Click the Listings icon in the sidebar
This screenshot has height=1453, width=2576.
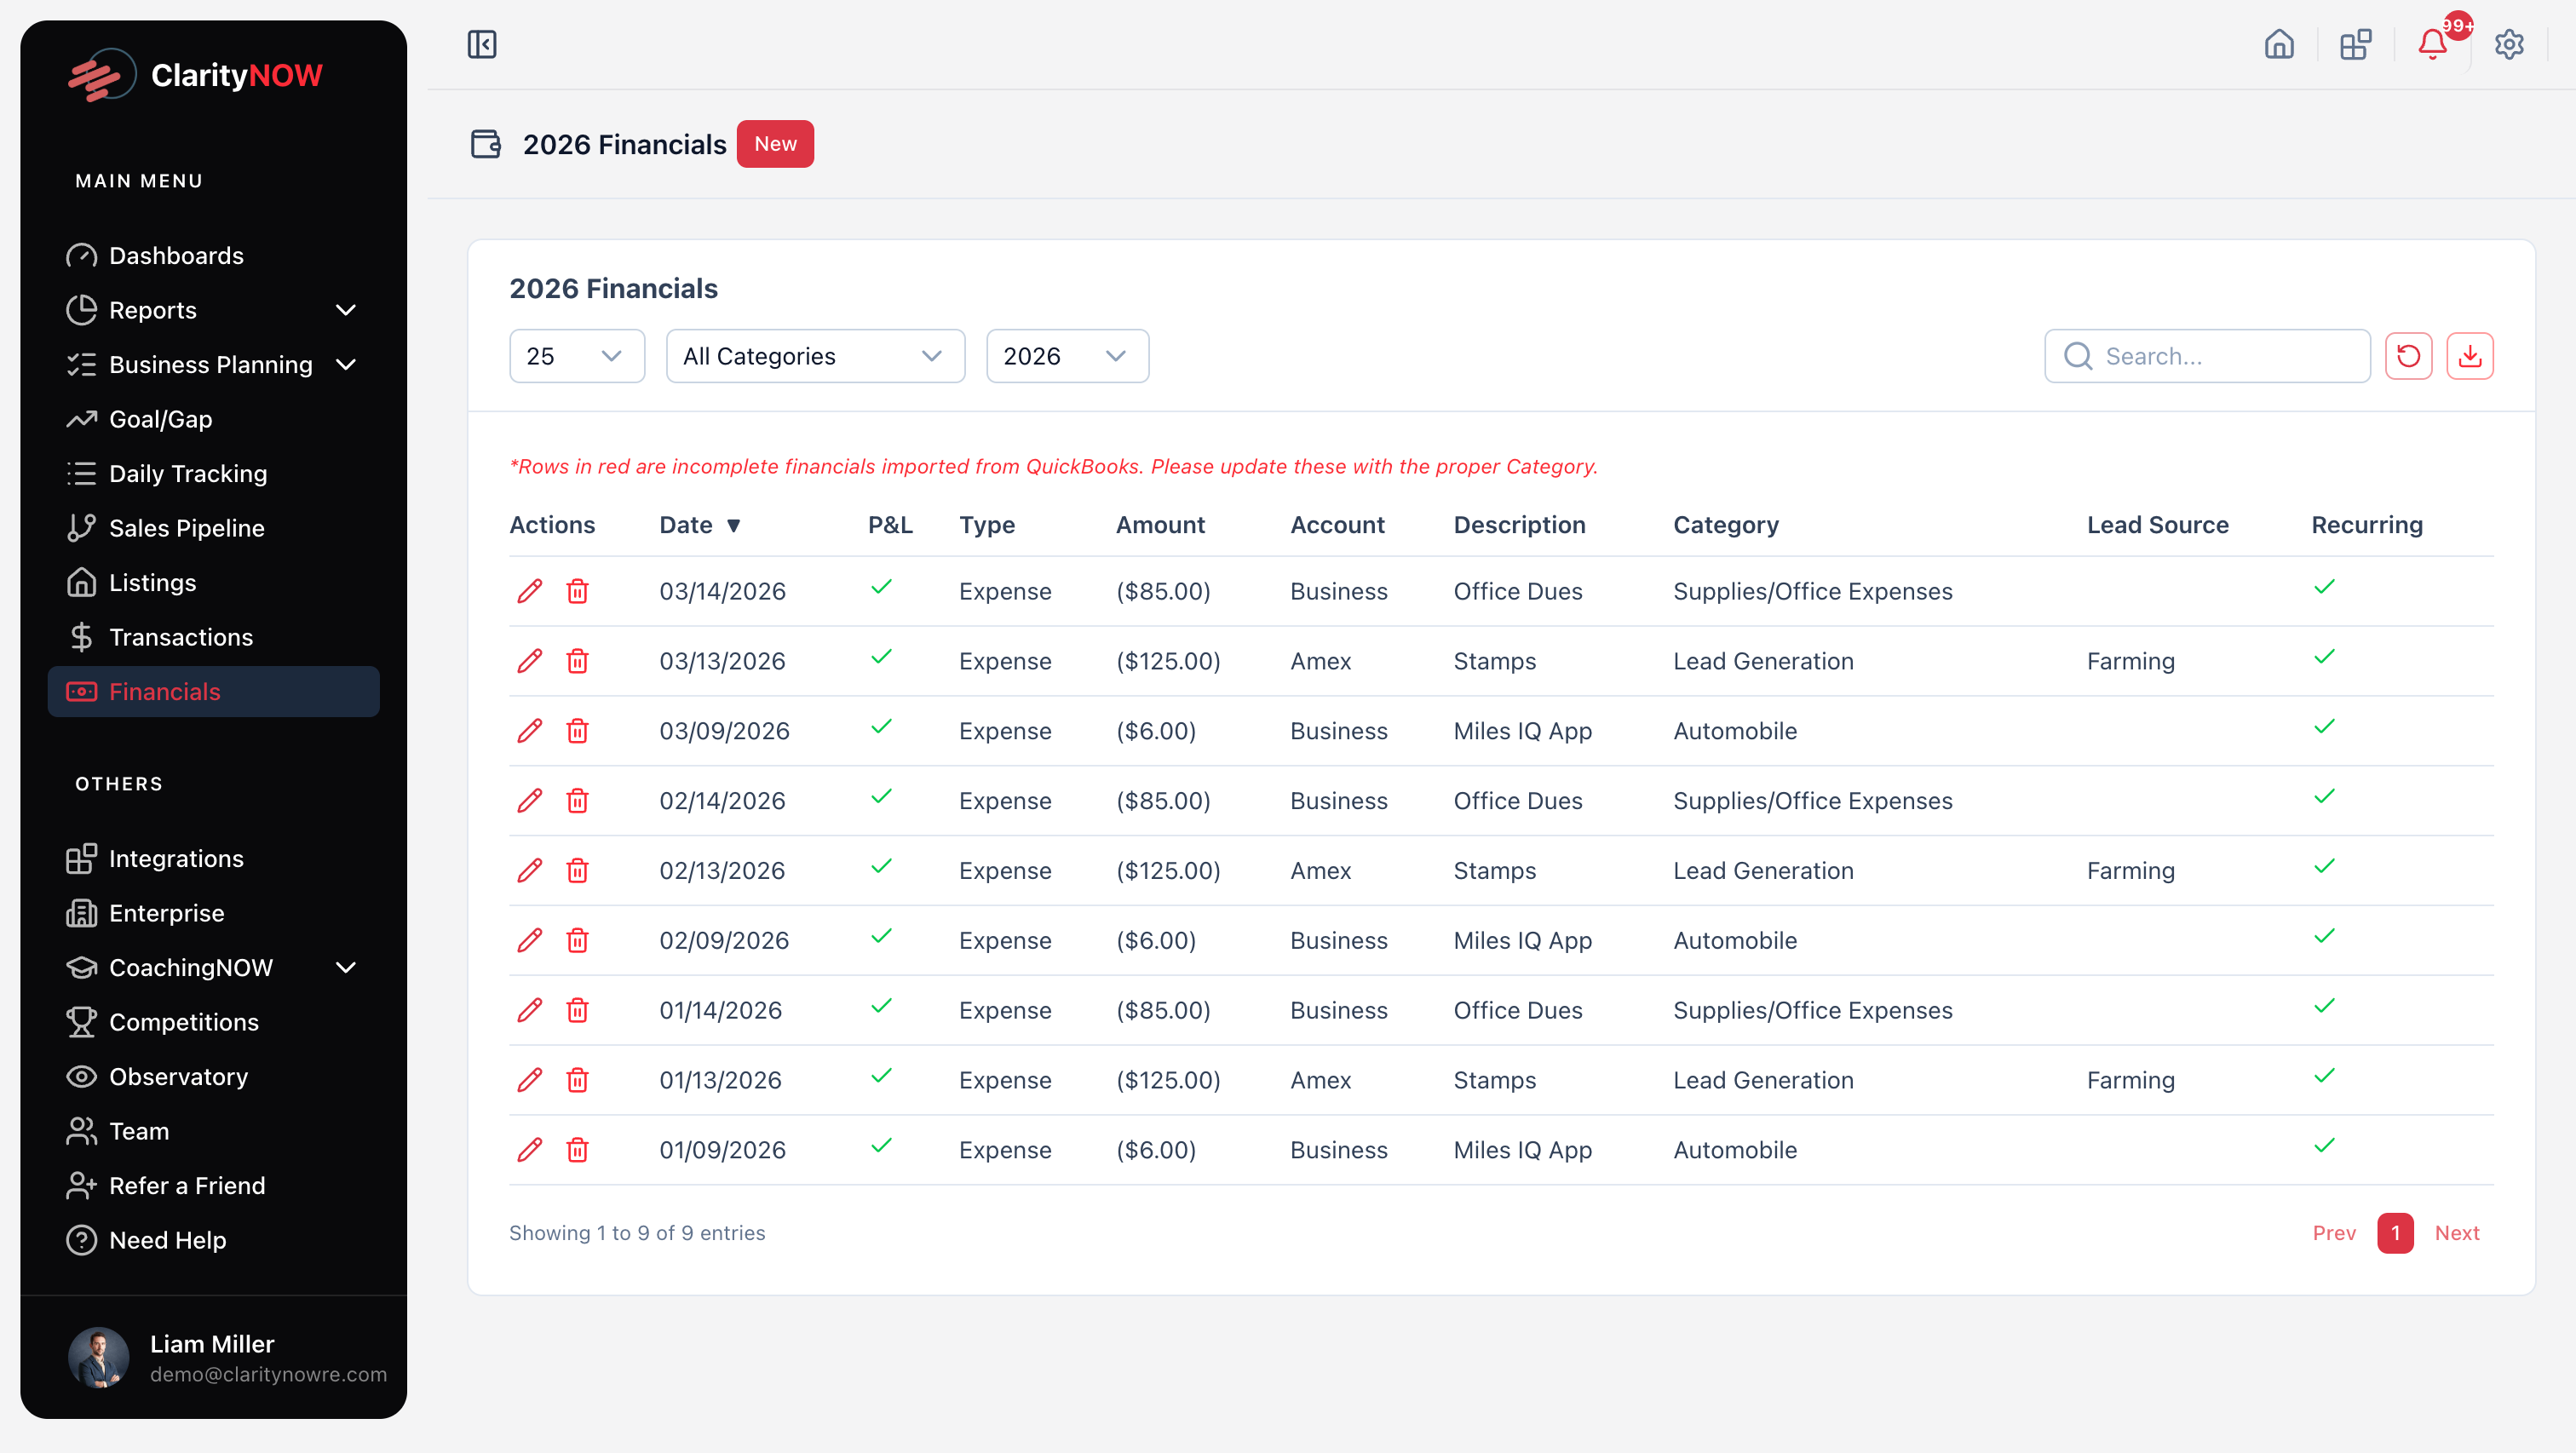click(82, 582)
